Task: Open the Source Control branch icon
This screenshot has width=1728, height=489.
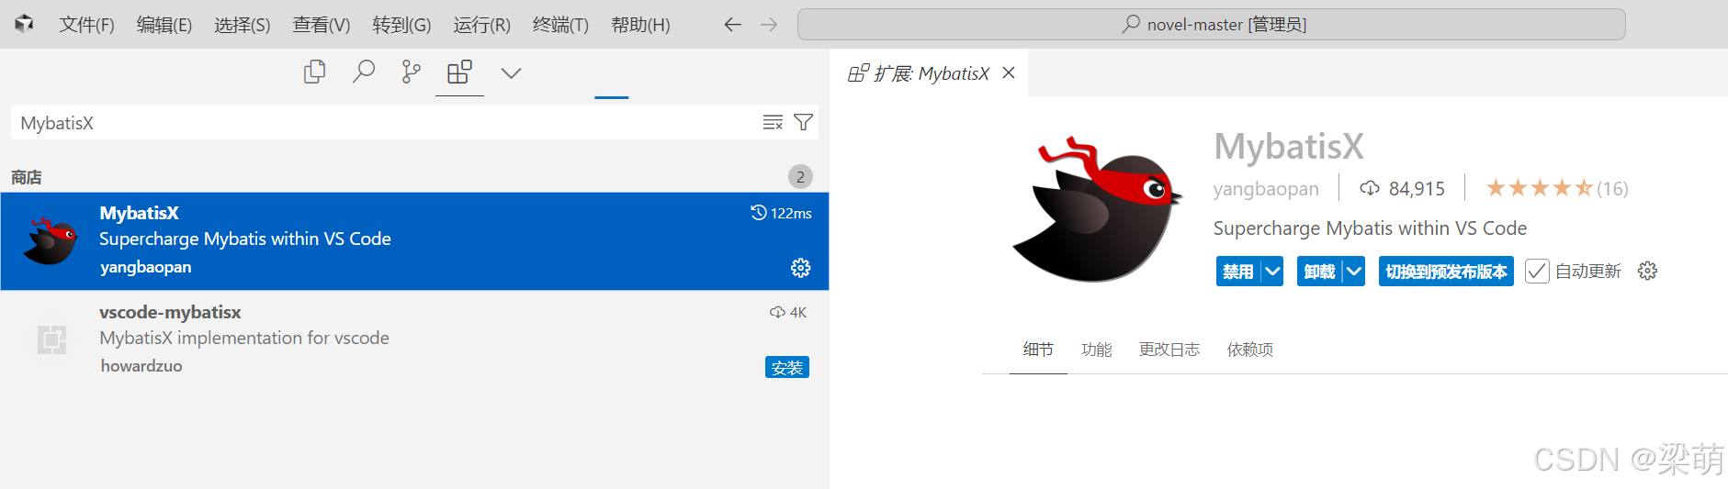Action: tap(411, 72)
